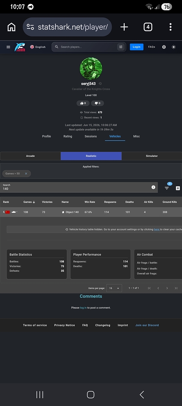Click Join our Discord link
Viewport: 182px width, 406px height.
147,325
